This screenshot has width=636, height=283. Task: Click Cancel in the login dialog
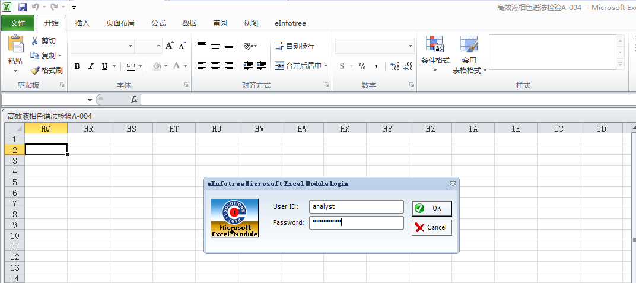coord(431,227)
